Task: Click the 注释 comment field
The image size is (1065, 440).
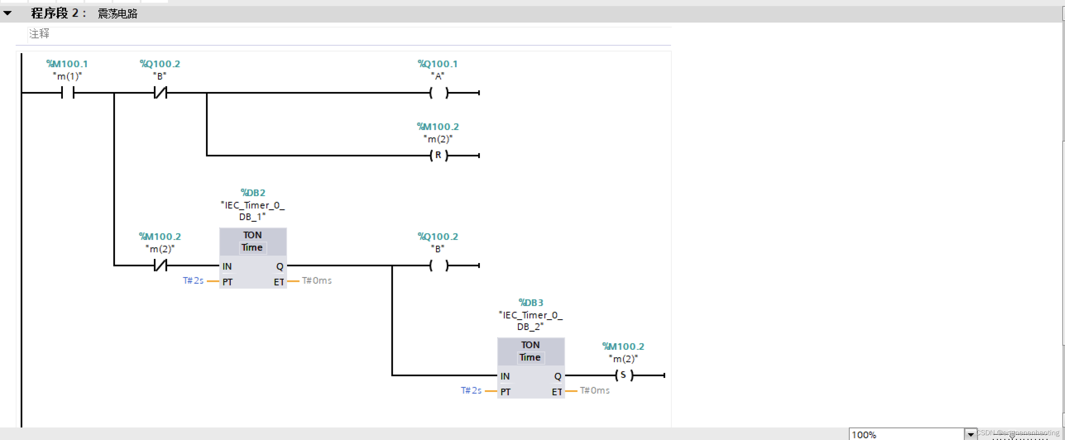Action: pyautogui.click(x=349, y=34)
